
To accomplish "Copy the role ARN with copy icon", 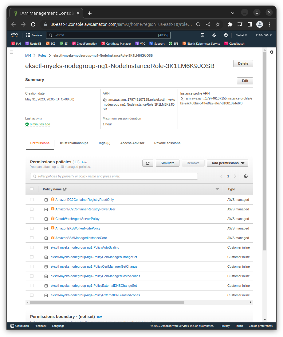I will [x=104, y=100].
